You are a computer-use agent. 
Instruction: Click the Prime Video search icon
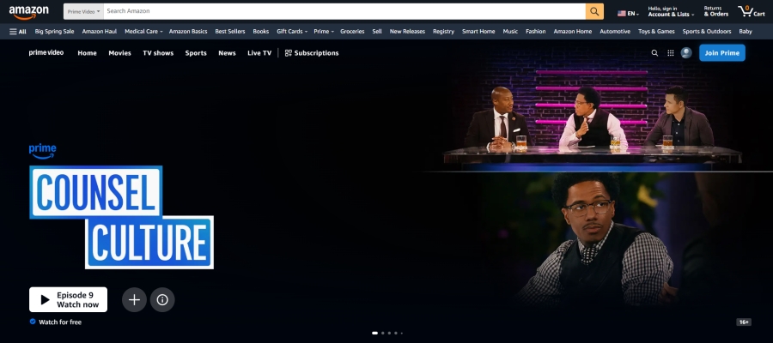click(654, 53)
